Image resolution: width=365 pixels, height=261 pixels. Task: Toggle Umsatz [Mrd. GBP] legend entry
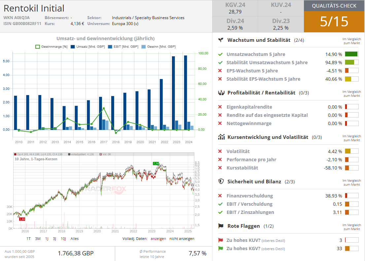coord(87,47)
